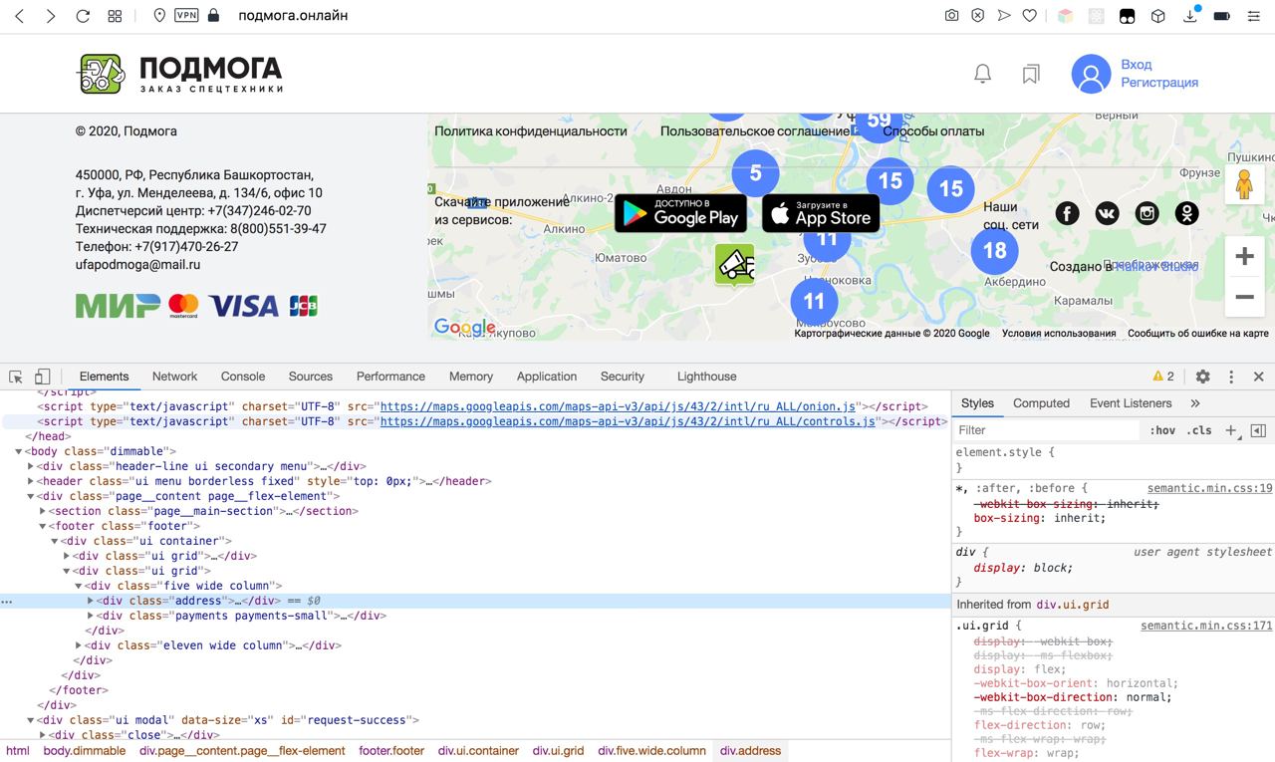Follow the Регистрация link

point(1159,83)
